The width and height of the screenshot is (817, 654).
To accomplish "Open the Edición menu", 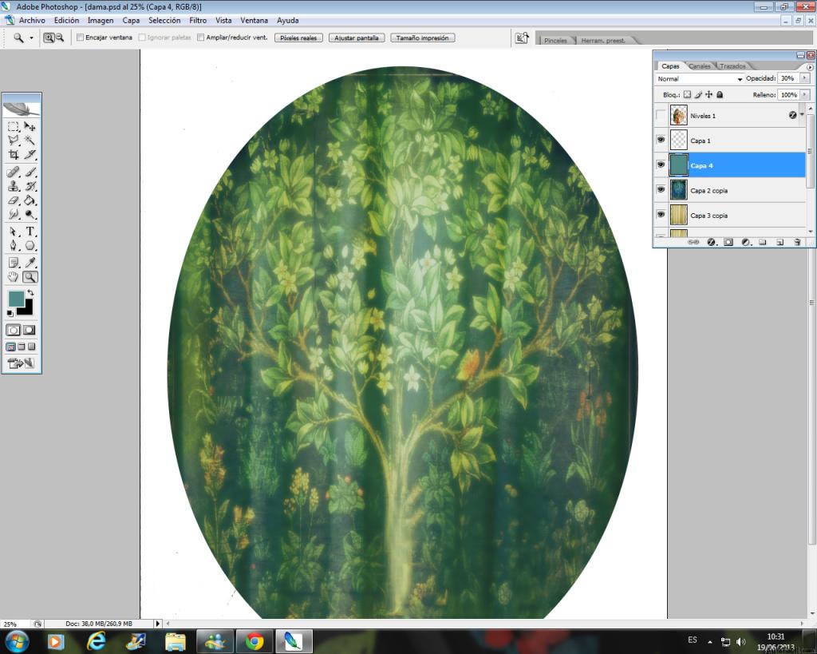I will [67, 20].
